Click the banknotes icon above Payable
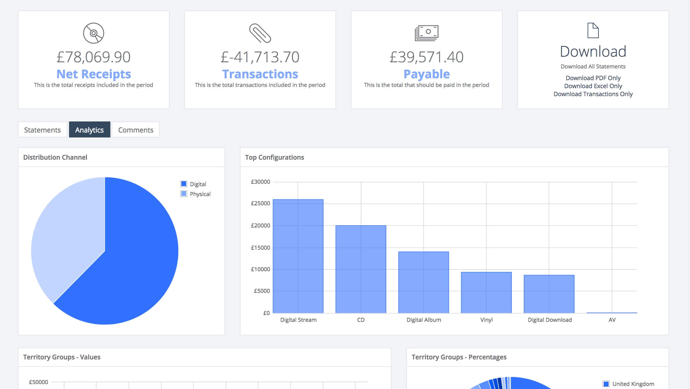The image size is (690, 389). point(427,33)
